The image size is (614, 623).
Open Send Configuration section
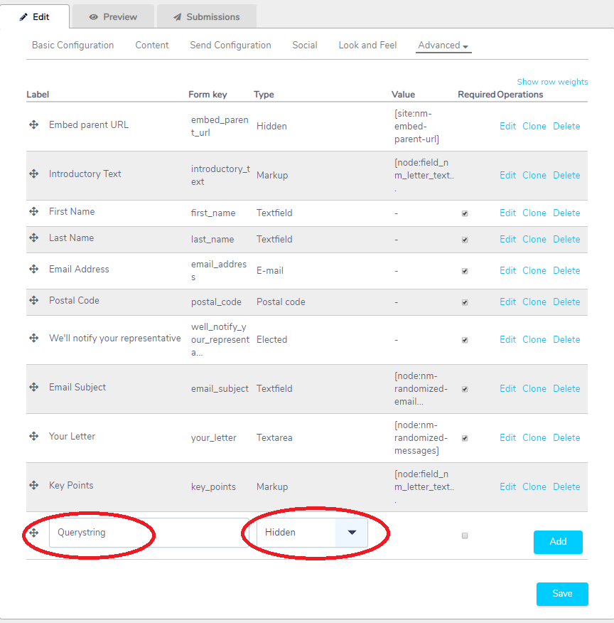tap(230, 46)
